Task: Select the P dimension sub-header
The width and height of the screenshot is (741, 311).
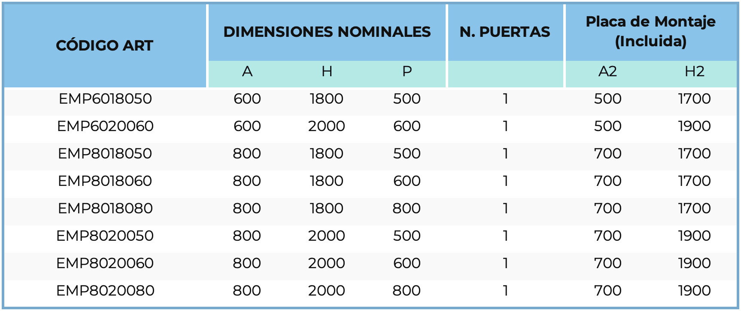Action: tap(407, 72)
